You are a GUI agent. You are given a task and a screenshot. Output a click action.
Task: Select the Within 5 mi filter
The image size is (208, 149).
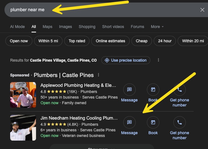[48, 41]
